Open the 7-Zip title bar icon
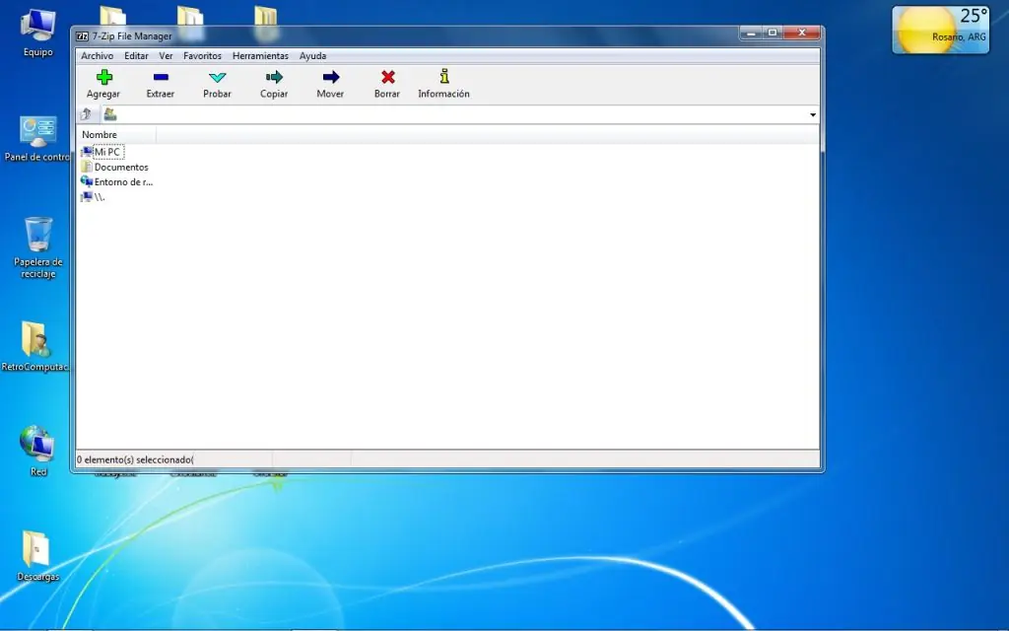 click(x=83, y=36)
